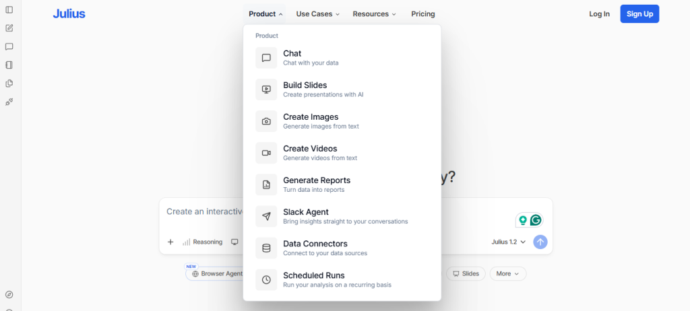The height and width of the screenshot is (311, 690).
Task: Open the Pricing link
Action: coord(423,14)
